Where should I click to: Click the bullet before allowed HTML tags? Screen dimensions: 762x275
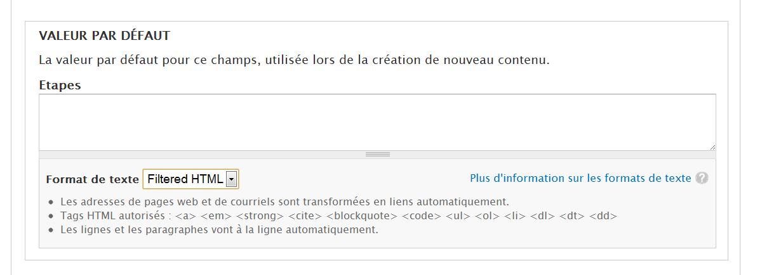coord(51,216)
